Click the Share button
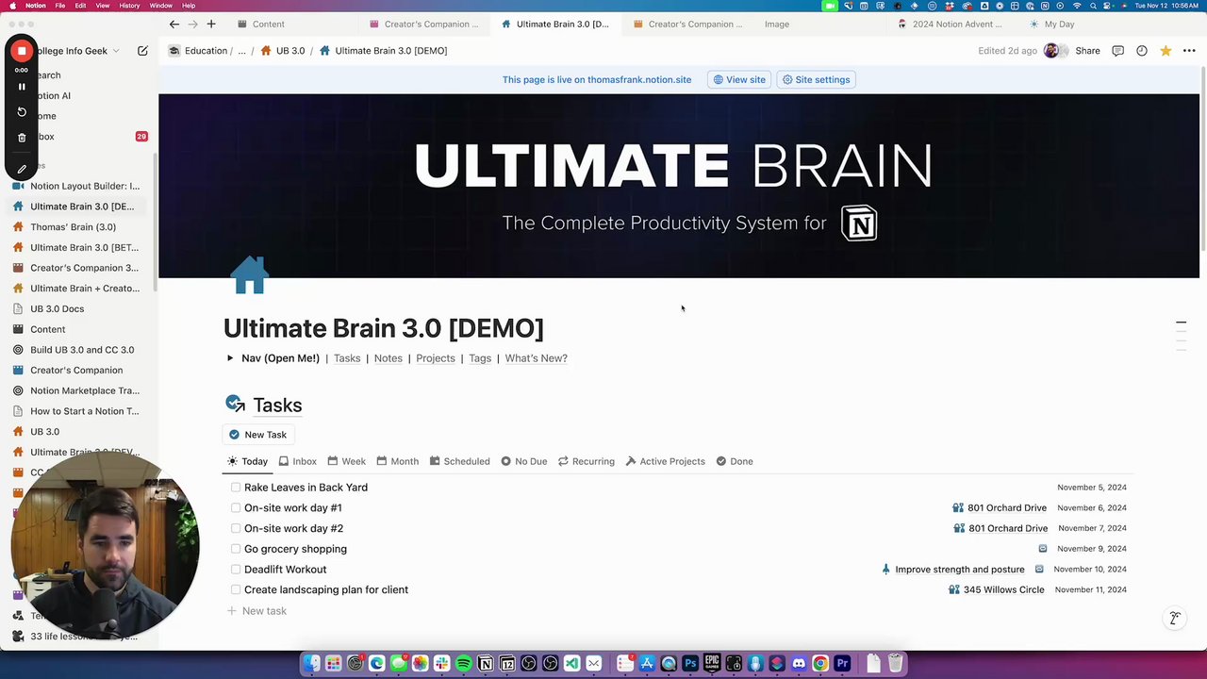 pos(1087,51)
